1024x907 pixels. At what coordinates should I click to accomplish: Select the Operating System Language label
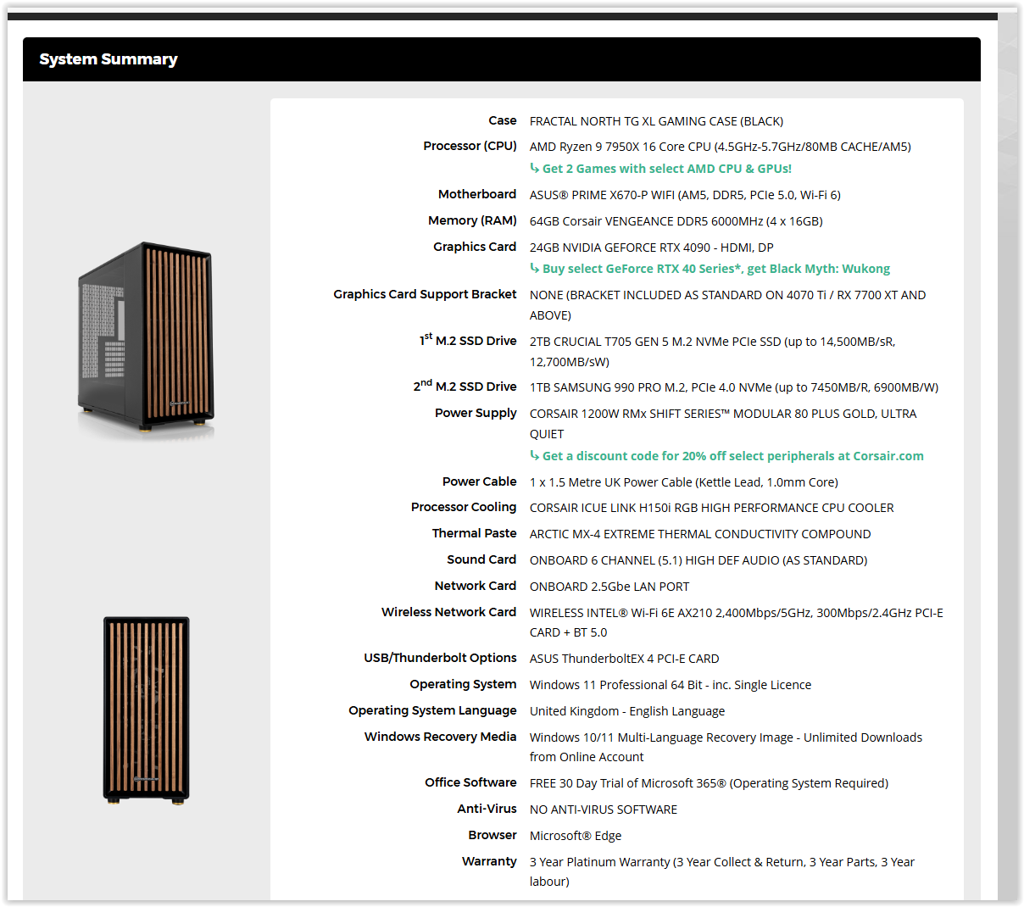pyautogui.click(x=432, y=710)
